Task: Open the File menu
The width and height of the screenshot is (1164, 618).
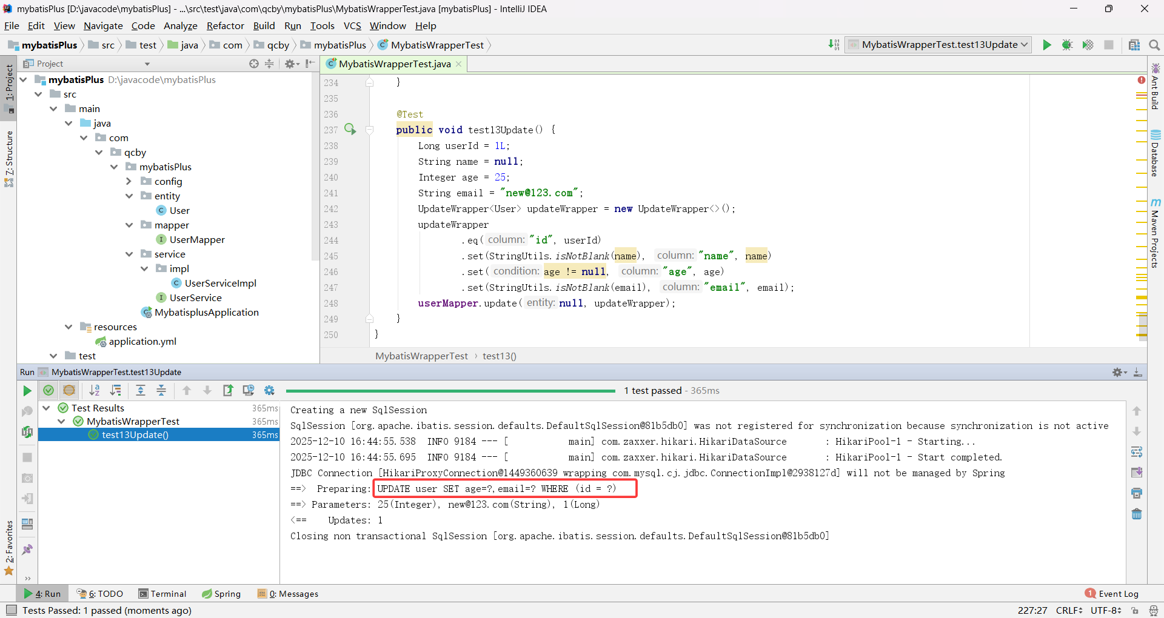Action: (x=12, y=25)
